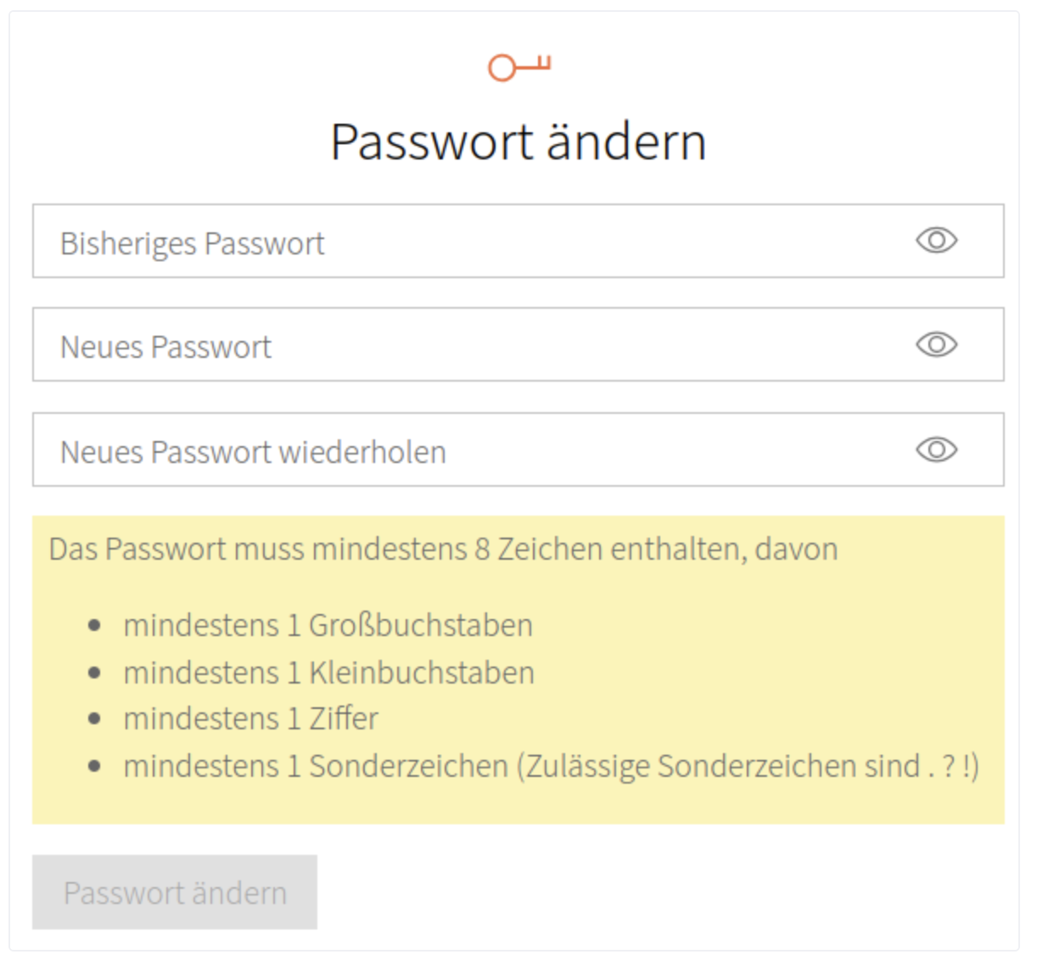Click the 'Zulässige Sonderzeichen sind . ? !' note
This screenshot has width=1037, height=960.
tap(747, 767)
